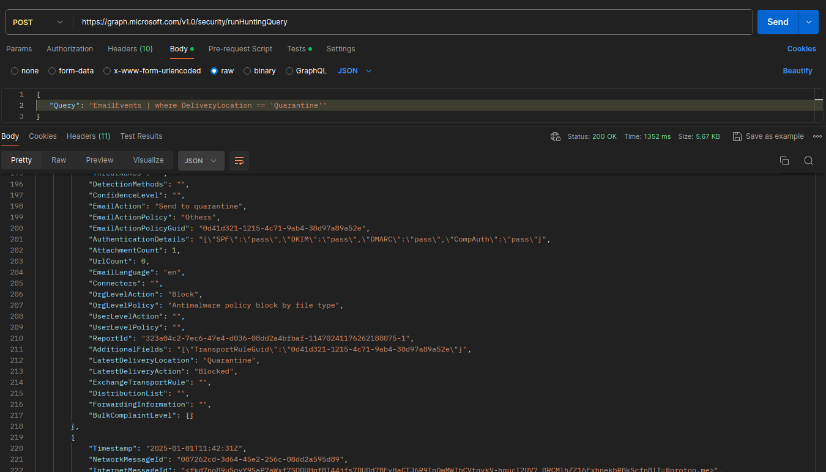Click the "EmailLanguage" key

[121, 272]
